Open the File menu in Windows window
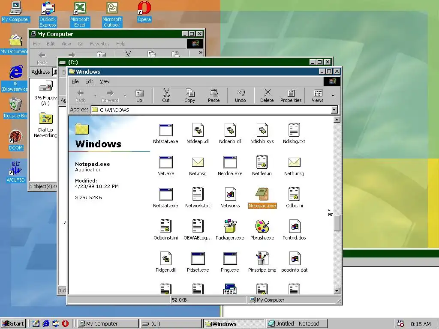The width and height of the screenshot is (439, 329). [x=75, y=81]
